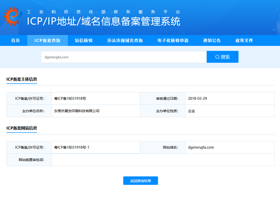The width and height of the screenshot is (280, 198).
Task: Click the 返回查询结果 button
Action: click(141, 181)
